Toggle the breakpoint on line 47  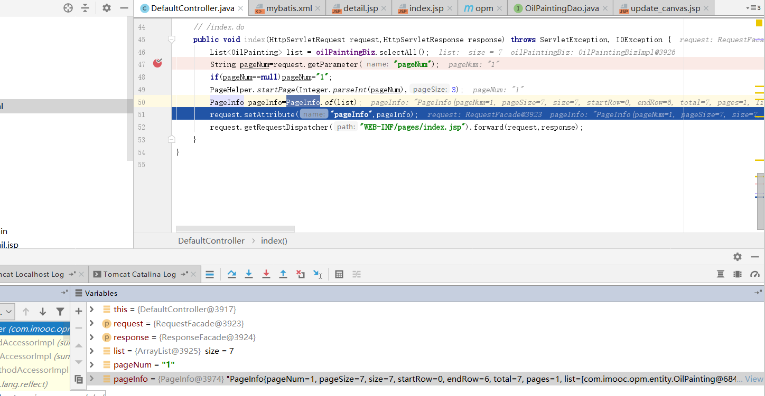(x=157, y=63)
